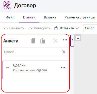
Task: Close the Анкета panel with X icon
Action: tap(56, 41)
